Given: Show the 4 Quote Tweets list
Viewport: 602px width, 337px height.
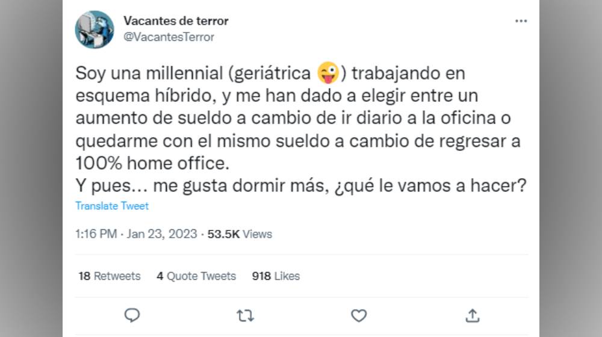Looking at the screenshot, I should [196, 276].
